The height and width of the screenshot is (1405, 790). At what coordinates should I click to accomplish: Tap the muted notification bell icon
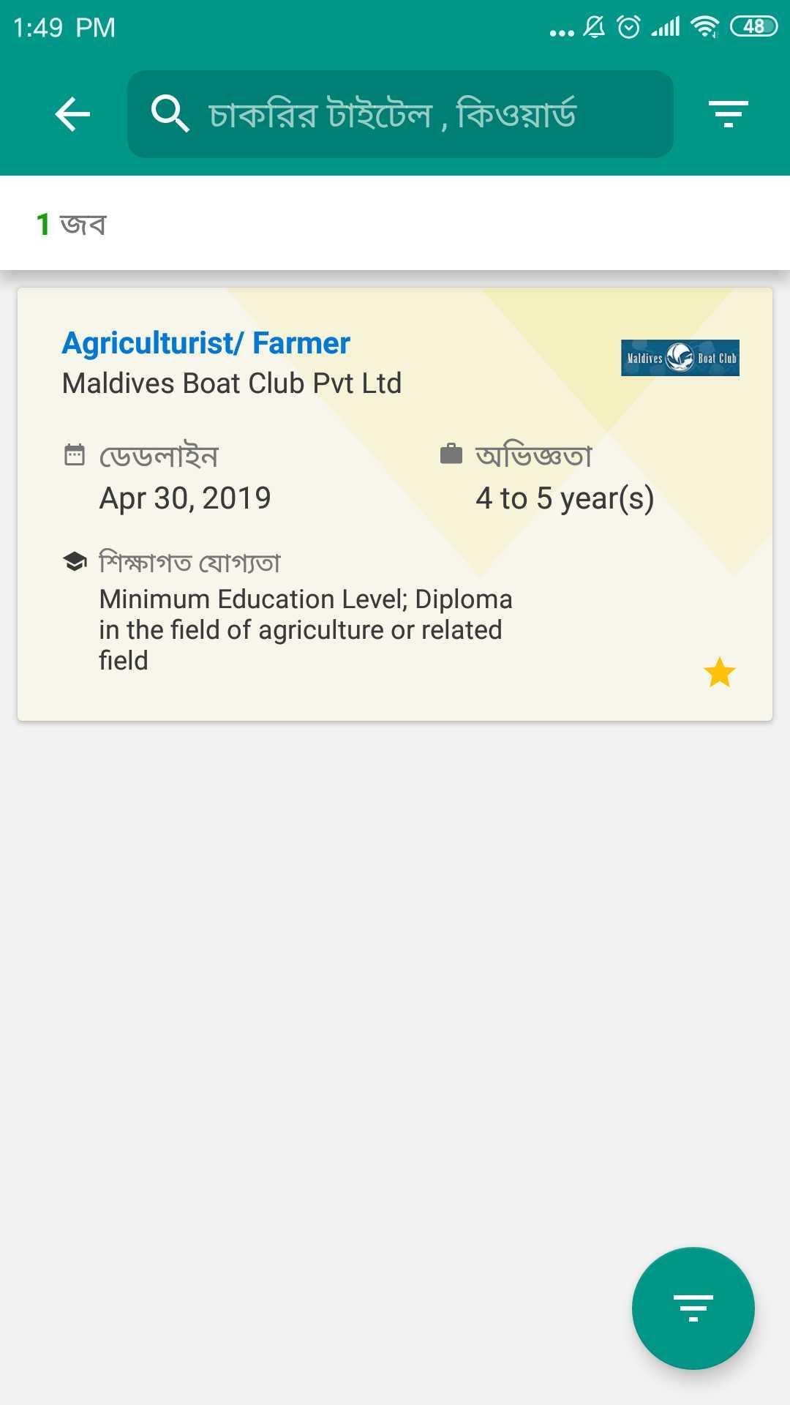tap(594, 27)
